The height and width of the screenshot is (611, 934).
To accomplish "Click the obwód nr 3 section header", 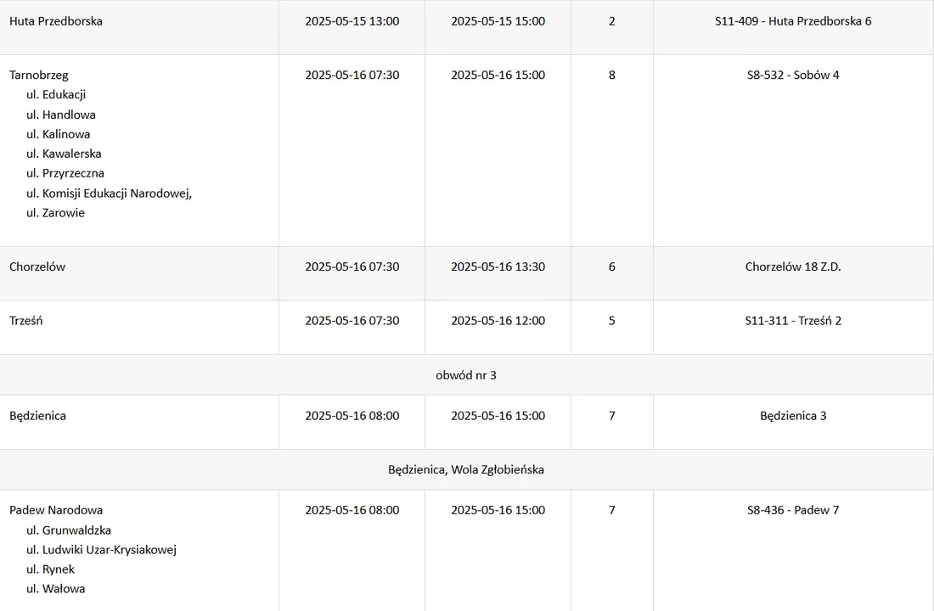I will (466, 375).
